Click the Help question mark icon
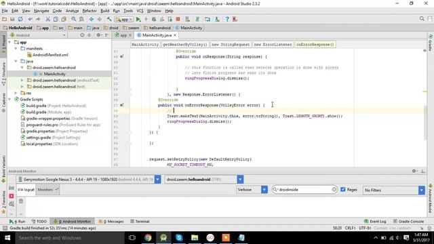This screenshot has height=244, width=434. point(227,19)
